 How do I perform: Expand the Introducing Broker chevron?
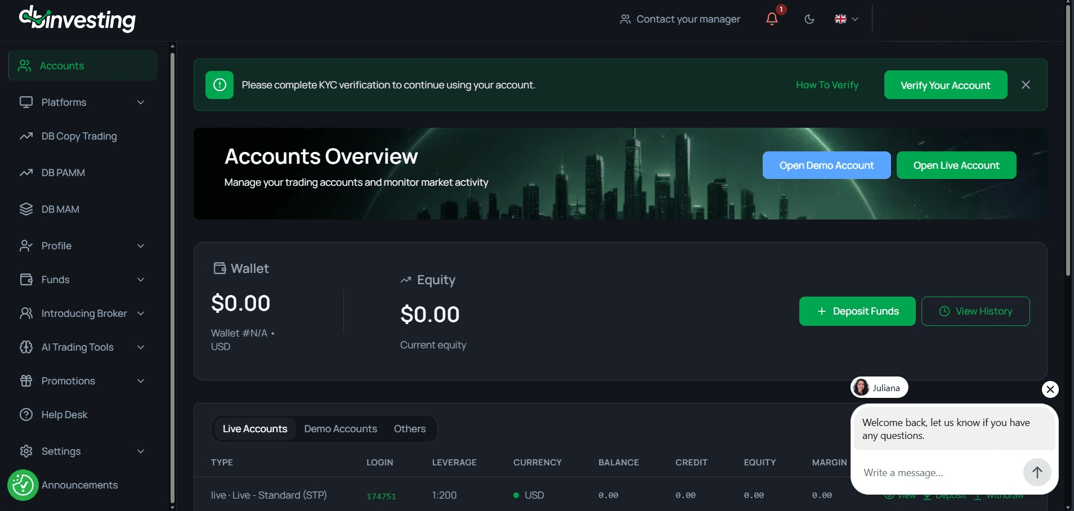click(x=141, y=313)
